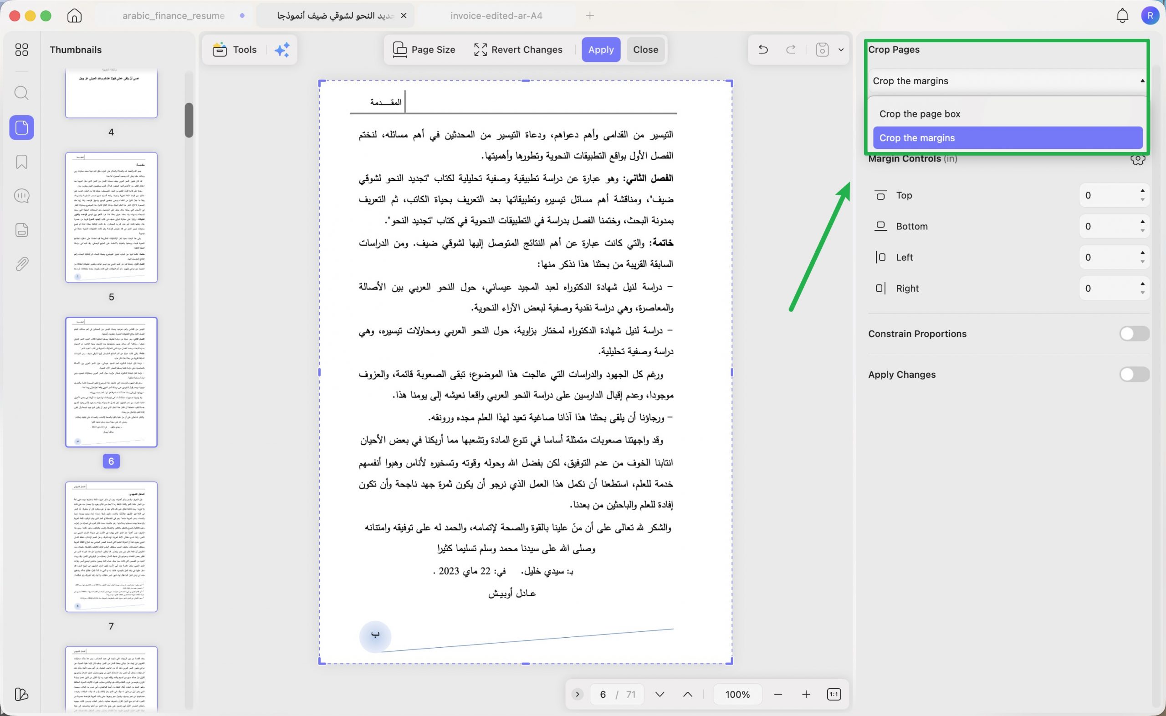Open the bookmarks sidebar icon

point(22,162)
